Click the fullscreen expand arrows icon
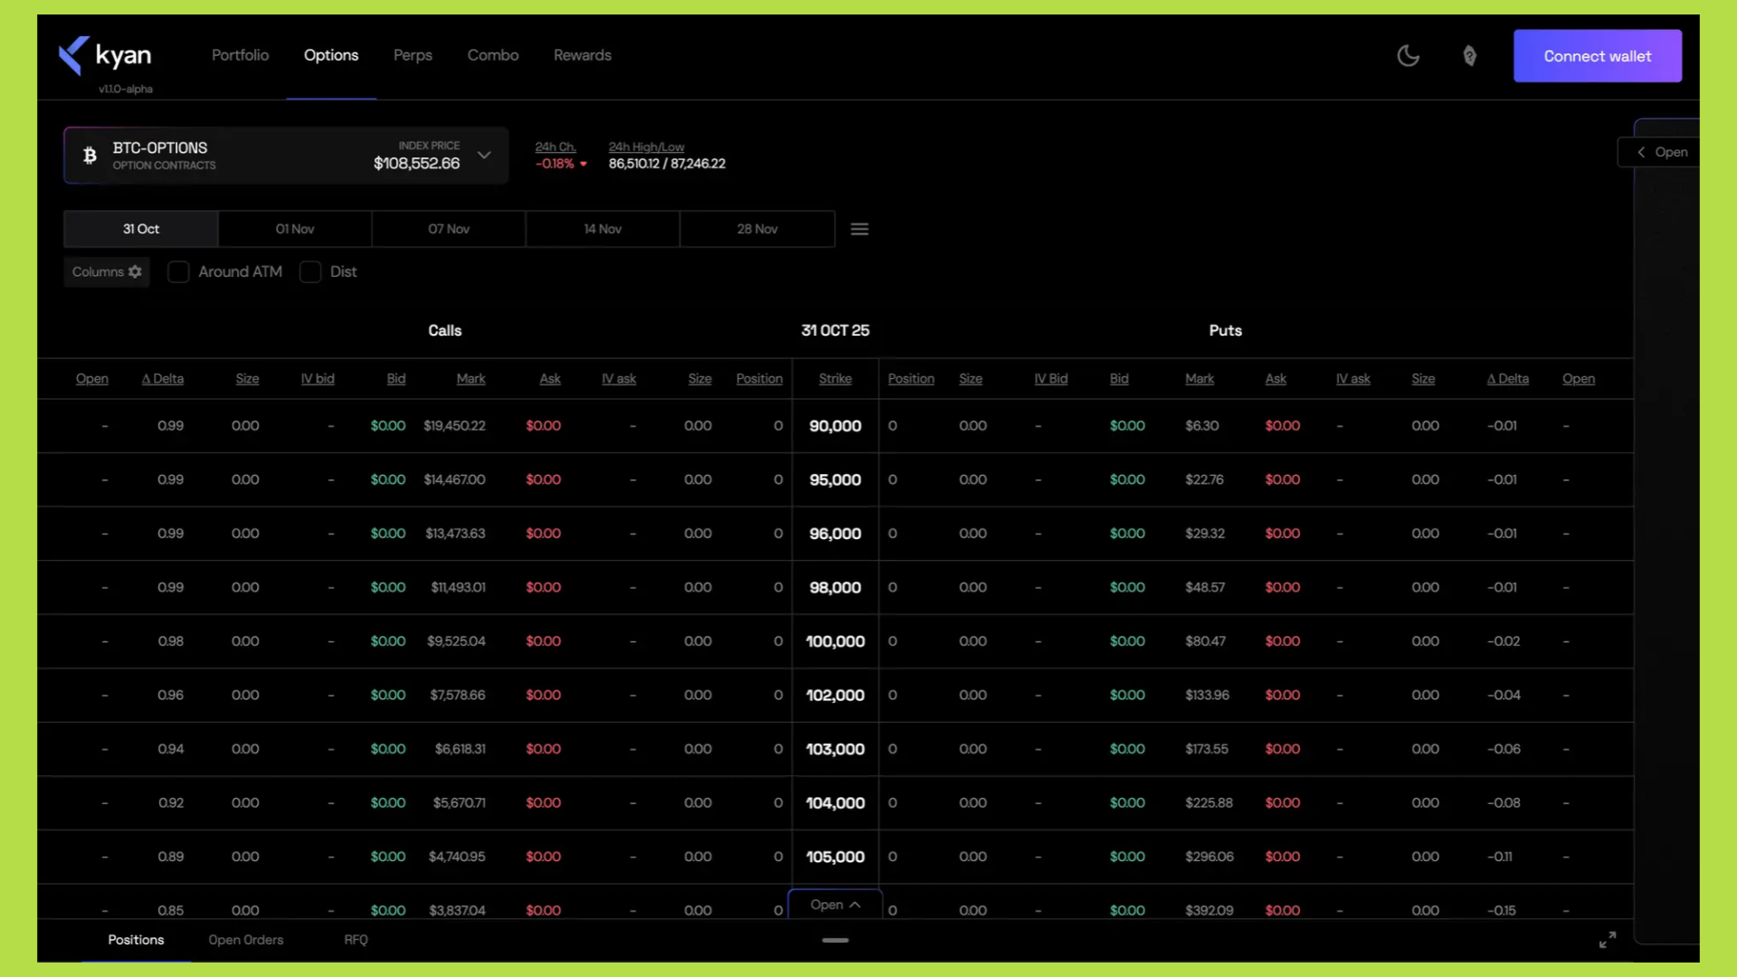 coord(1607,940)
